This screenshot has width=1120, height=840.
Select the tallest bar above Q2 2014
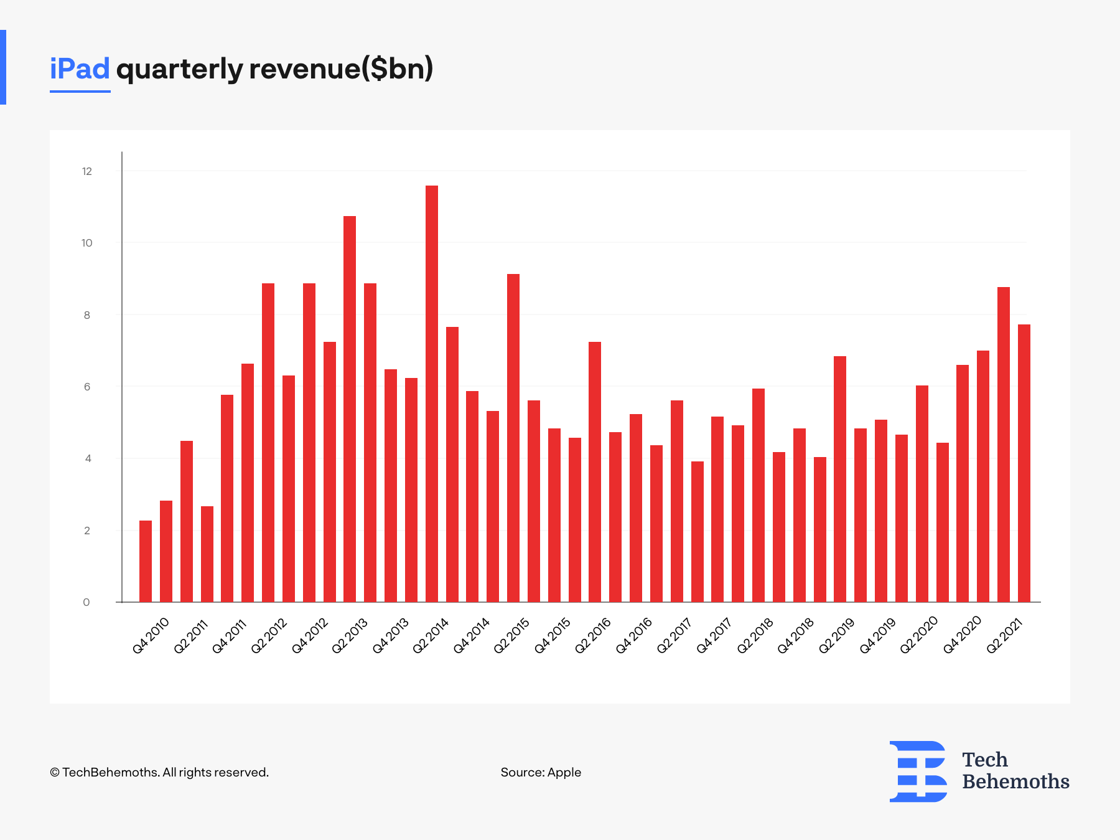pos(432,394)
